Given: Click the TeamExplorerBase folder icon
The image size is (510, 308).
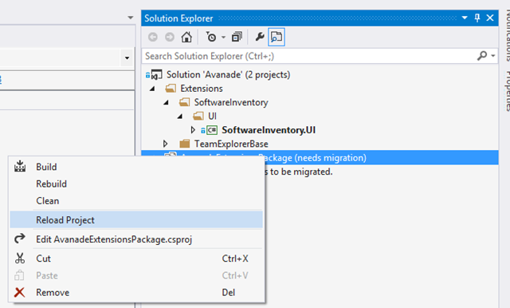Looking at the screenshot, I should click(184, 144).
